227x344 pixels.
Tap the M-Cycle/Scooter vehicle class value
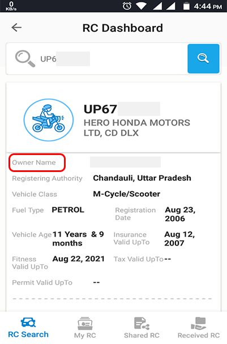click(x=126, y=194)
